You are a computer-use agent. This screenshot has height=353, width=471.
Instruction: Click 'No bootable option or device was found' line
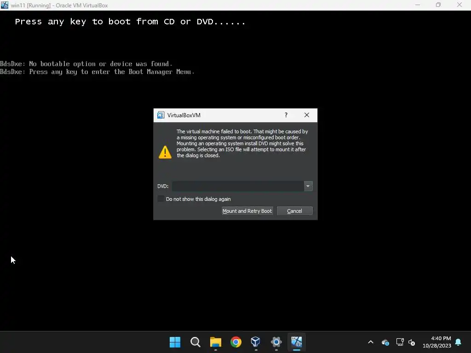click(86, 63)
